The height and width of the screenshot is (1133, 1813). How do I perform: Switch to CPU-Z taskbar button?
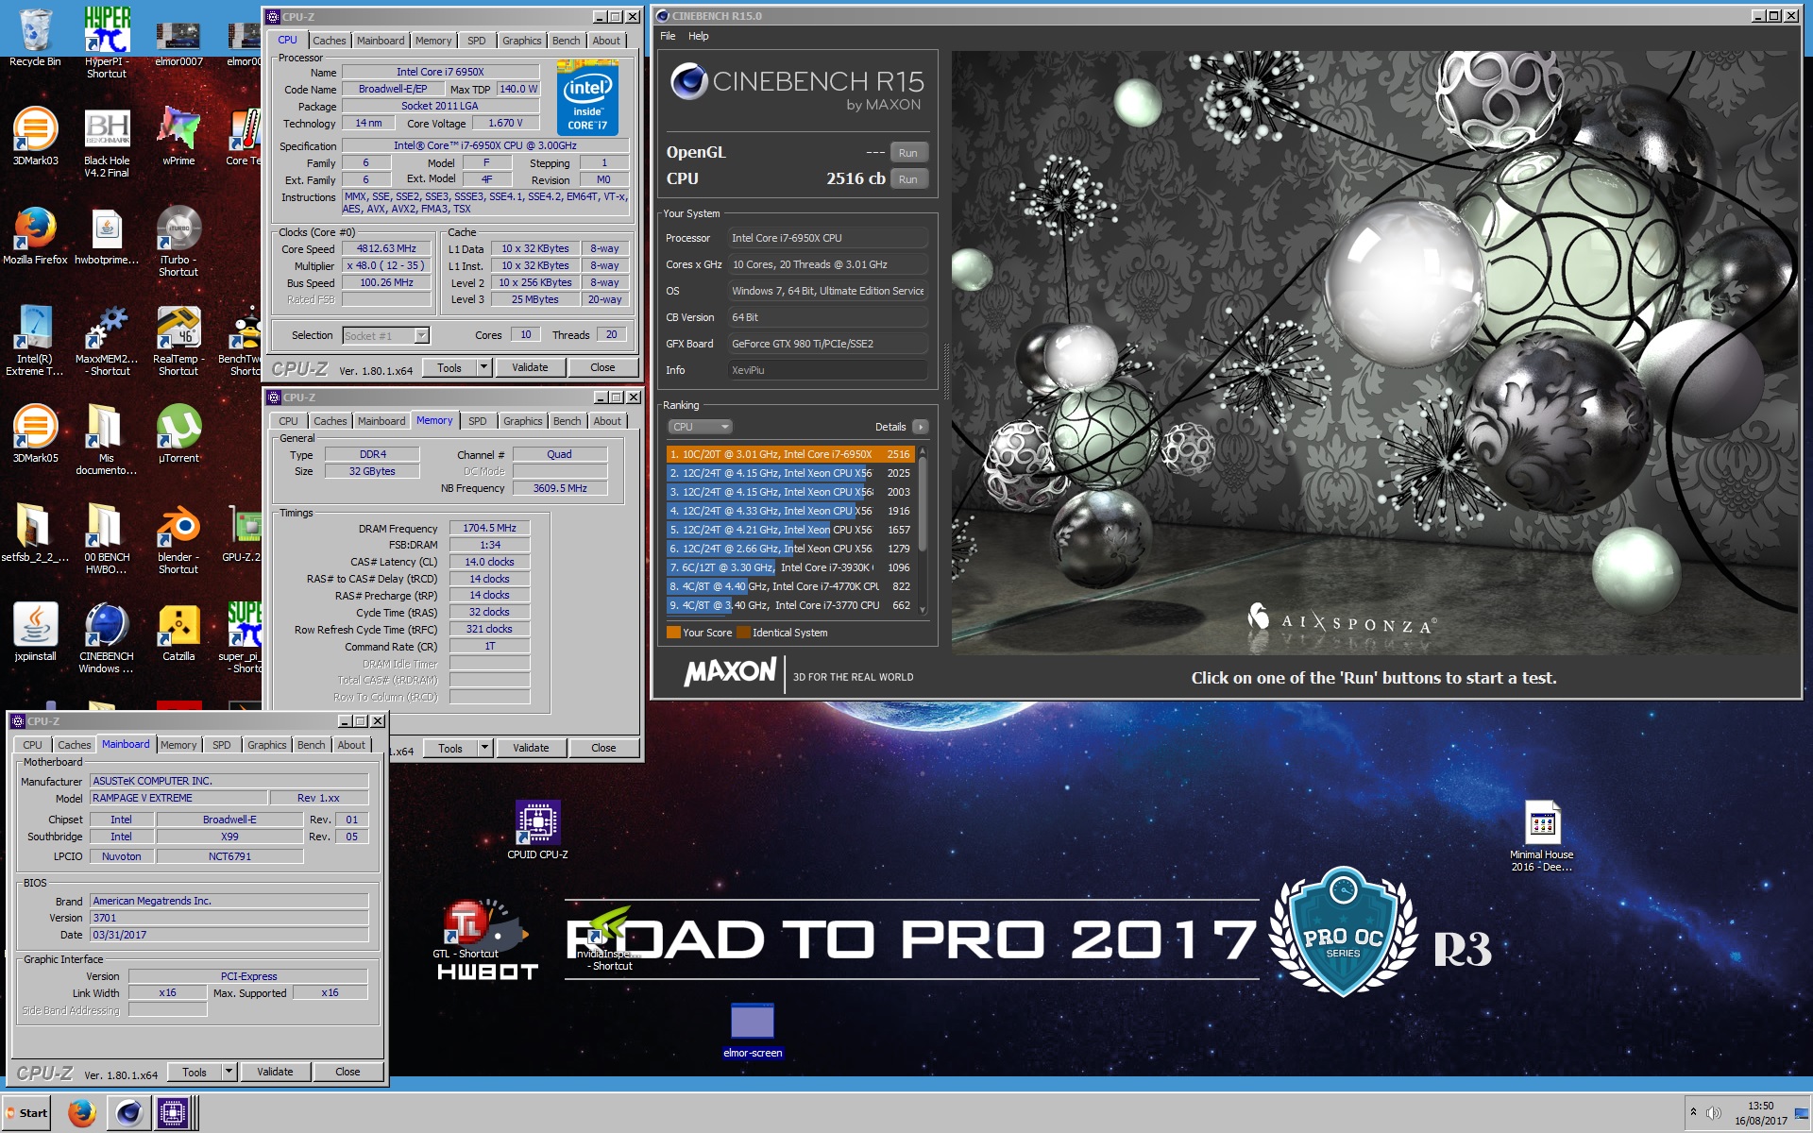coord(173,1113)
